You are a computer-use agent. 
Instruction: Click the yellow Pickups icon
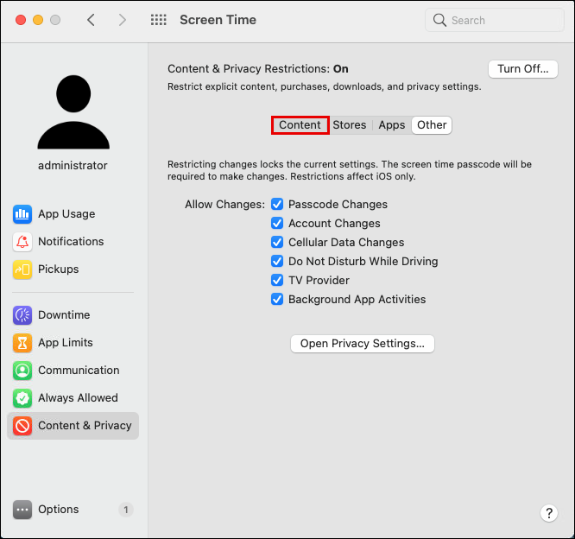click(22, 269)
